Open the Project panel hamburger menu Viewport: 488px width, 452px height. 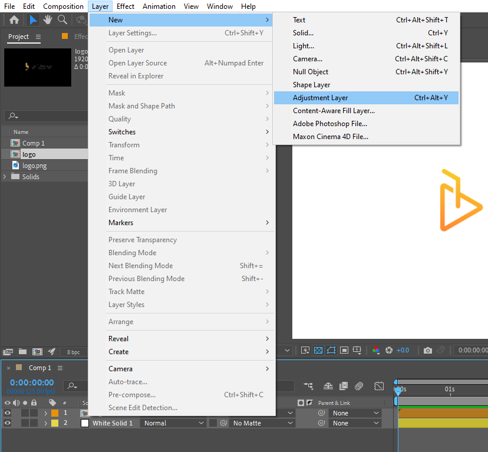(x=38, y=37)
